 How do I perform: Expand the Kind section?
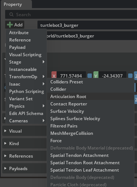tap(5, 143)
